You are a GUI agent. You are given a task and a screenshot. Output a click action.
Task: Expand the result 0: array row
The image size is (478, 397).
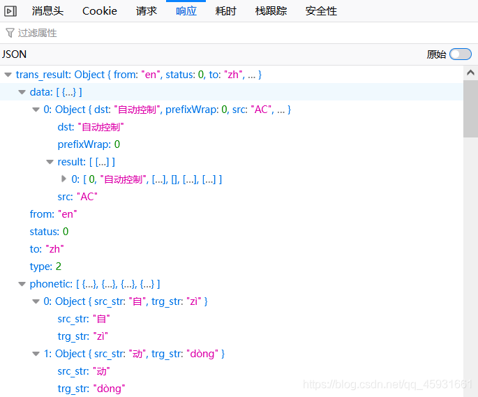pos(64,179)
